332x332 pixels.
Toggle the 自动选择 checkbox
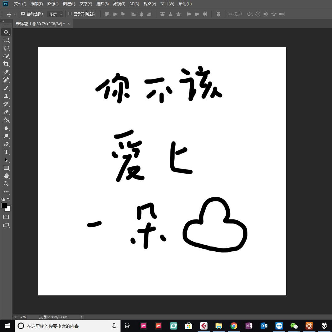pos(23,14)
